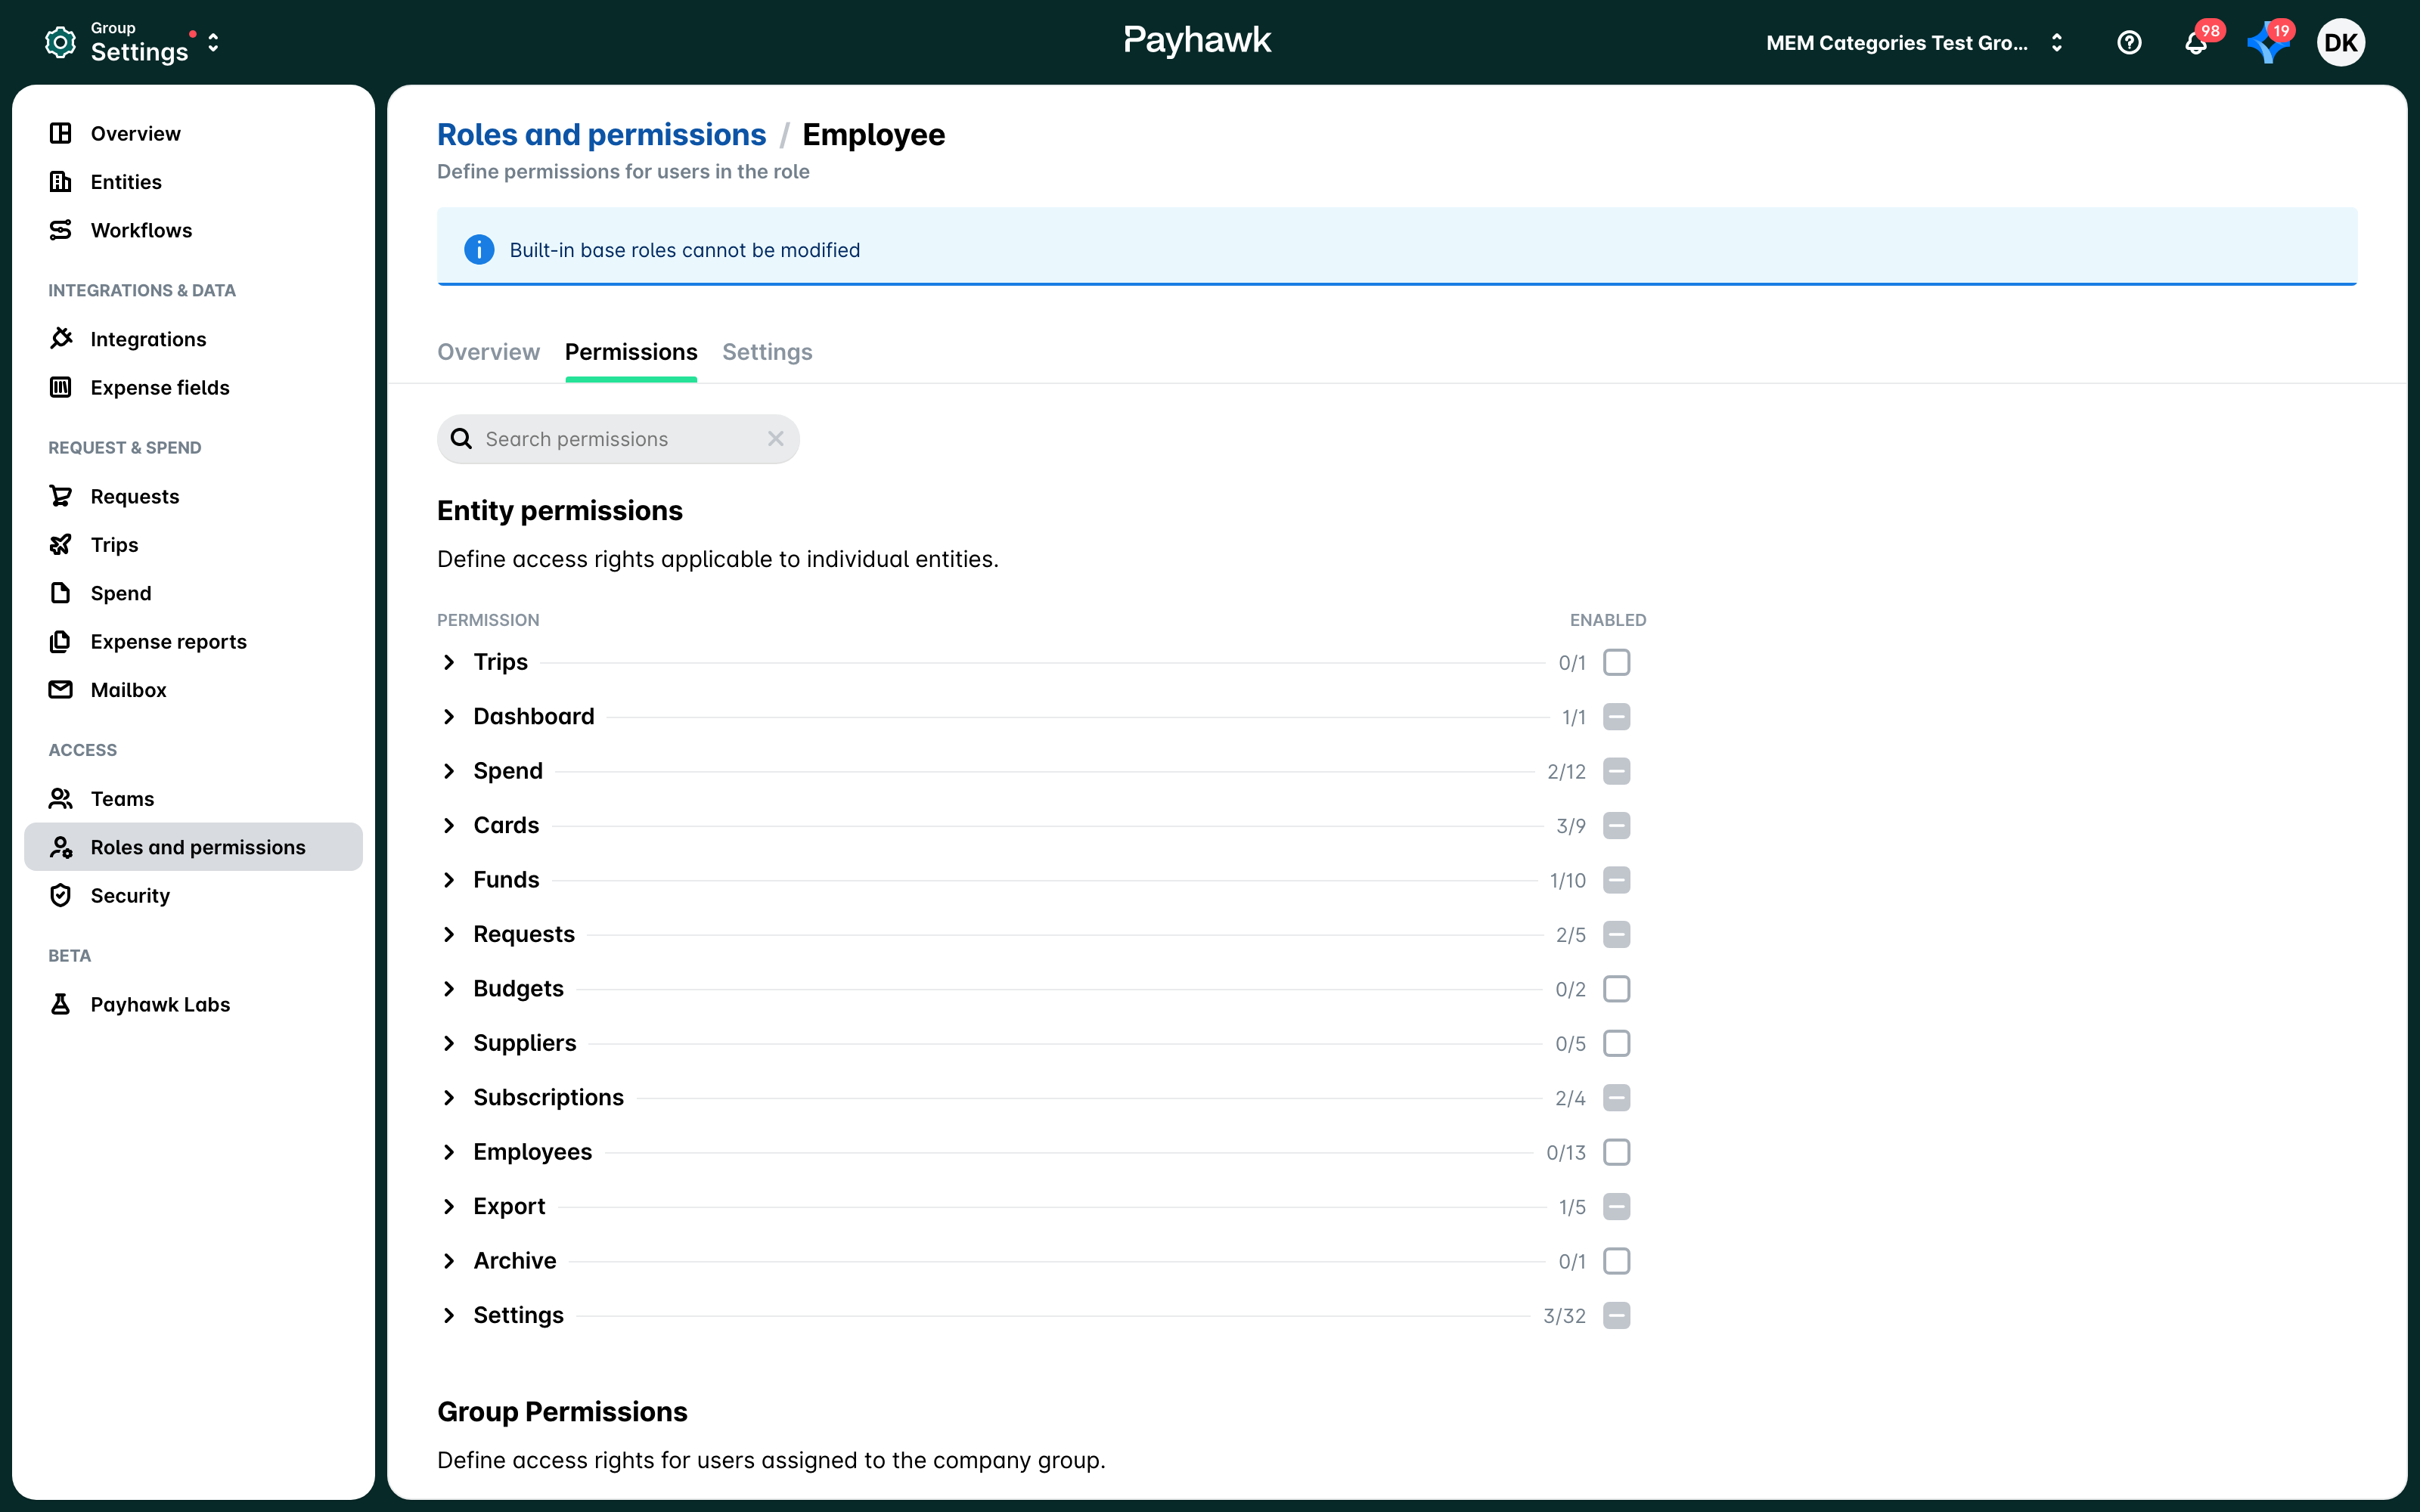Focus the Search permissions input
The width and height of the screenshot is (2420, 1512).
[618, 438]
